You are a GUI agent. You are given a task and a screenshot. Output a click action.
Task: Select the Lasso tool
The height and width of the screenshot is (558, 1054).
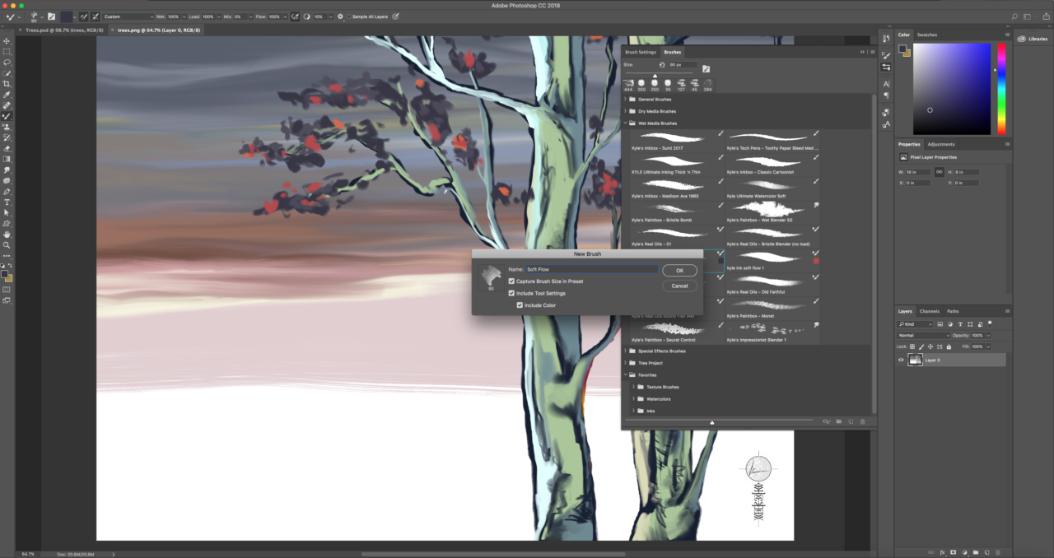coord(7,63)
